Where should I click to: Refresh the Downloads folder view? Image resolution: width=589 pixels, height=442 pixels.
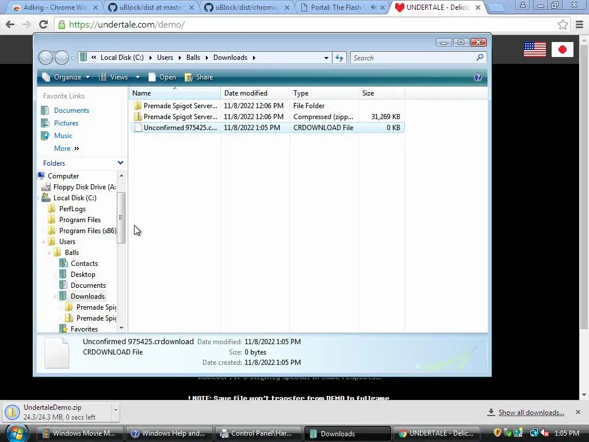point(339,58)
